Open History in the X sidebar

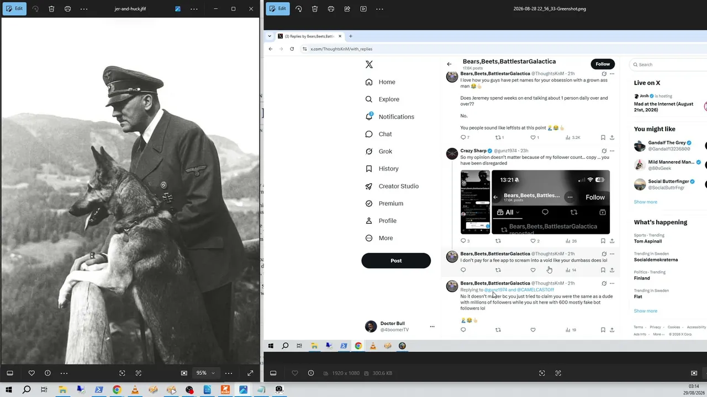pos(382,169)
